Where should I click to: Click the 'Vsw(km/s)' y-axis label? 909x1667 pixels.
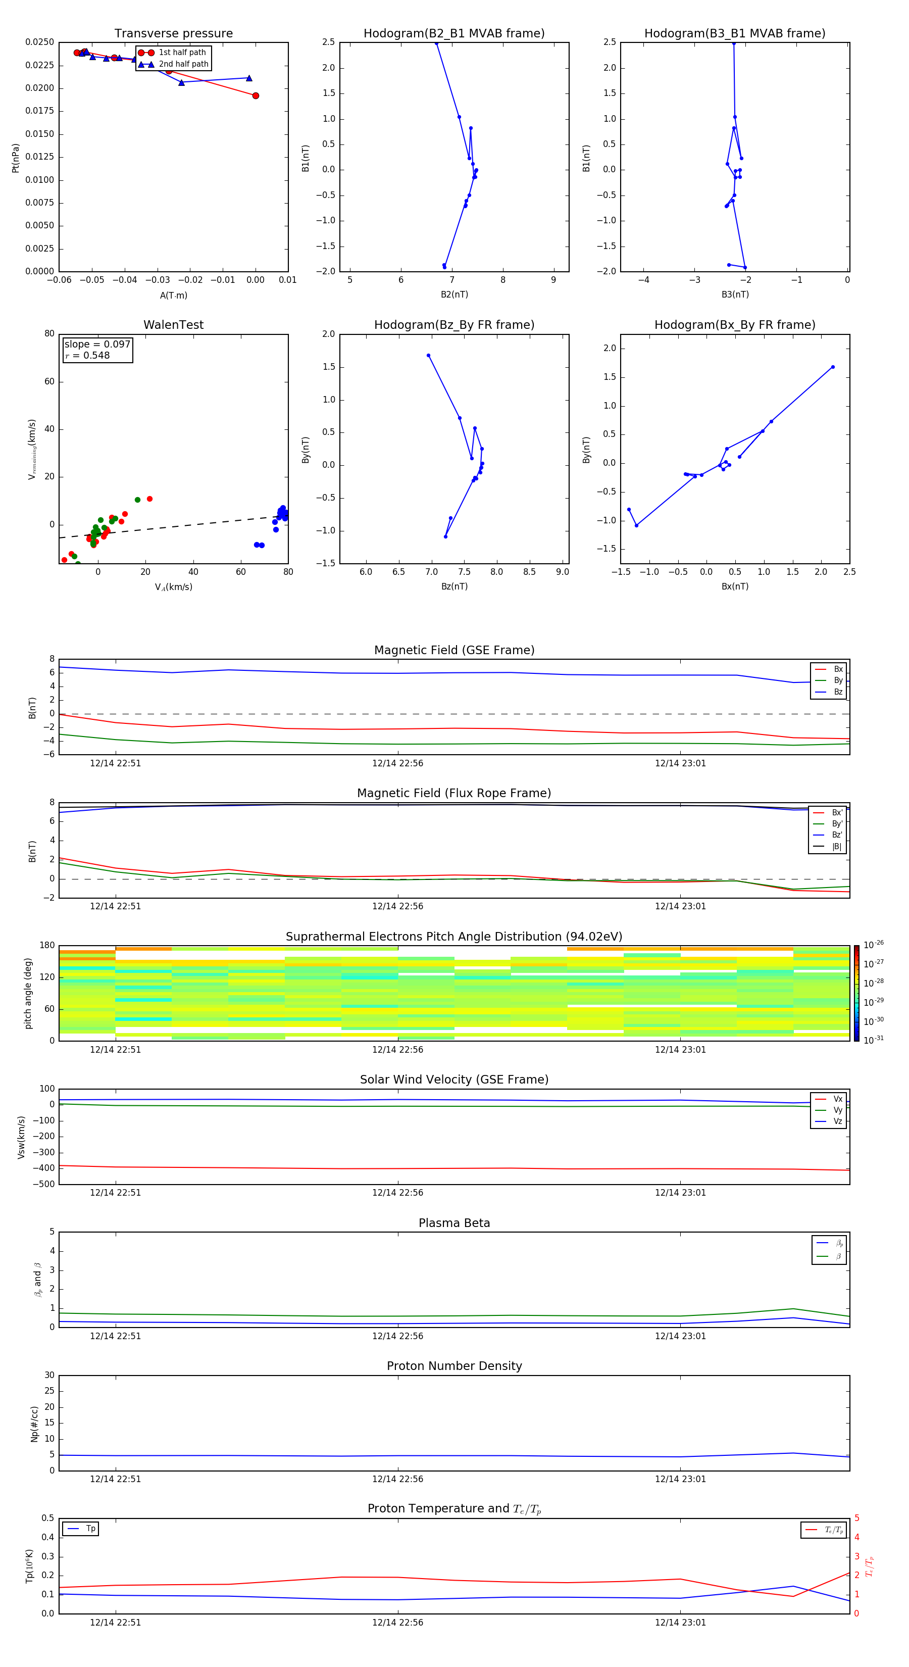click(x=21, y=1137)
